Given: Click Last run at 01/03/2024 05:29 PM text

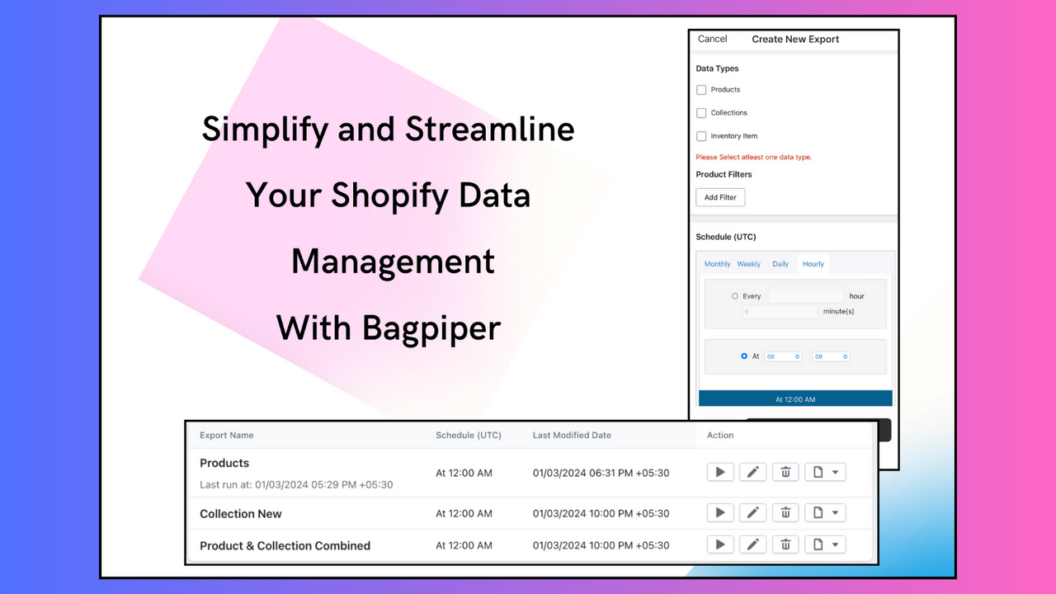Looking at the screenshot, I should [x=296, y=484].
